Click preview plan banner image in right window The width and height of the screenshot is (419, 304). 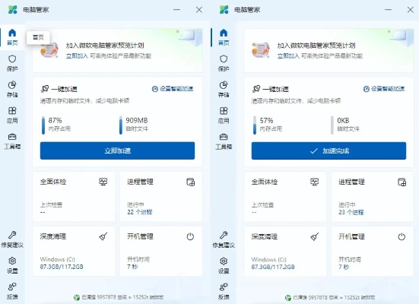(x=261, y=50)
